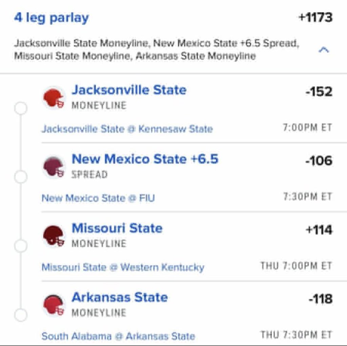Open the New Mexico State @ FIU matchup
This screenshot has height=346, width=347.
98,198
